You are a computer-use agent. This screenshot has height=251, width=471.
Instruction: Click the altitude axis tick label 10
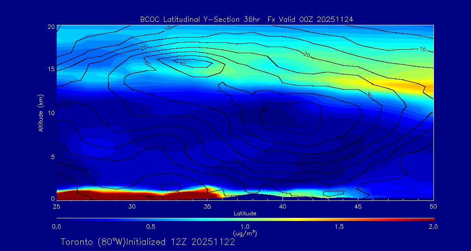pos(51,113)
